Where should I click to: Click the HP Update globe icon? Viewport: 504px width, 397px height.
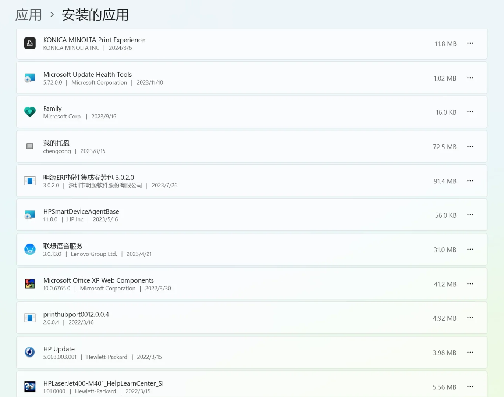(x=30, y=352)
